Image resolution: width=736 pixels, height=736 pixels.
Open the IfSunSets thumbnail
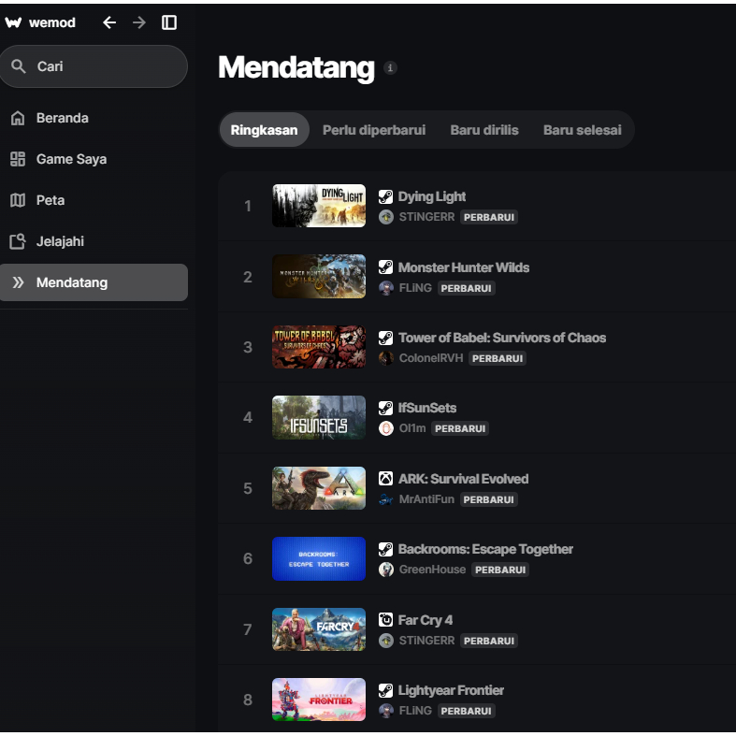coord(319,418)
